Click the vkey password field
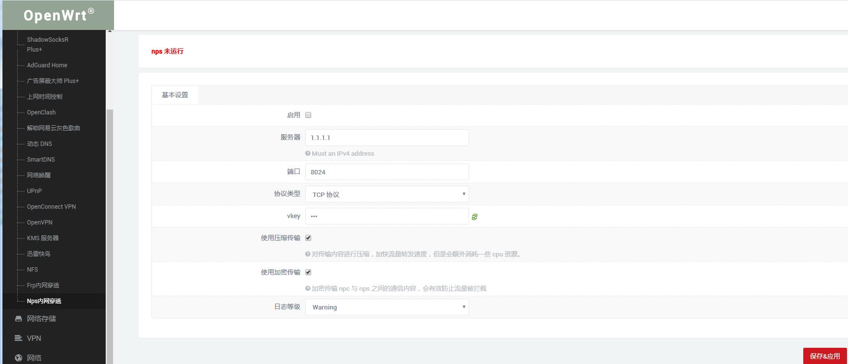 pos(387,216)
